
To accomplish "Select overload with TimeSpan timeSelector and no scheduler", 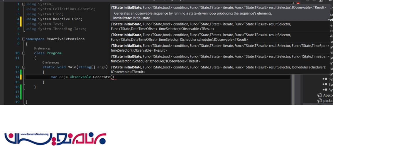I will tap(220, 48).
